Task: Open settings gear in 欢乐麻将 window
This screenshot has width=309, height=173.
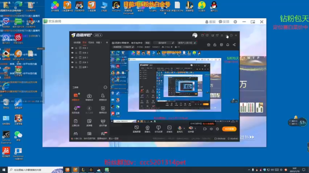Action: (235, 22)
